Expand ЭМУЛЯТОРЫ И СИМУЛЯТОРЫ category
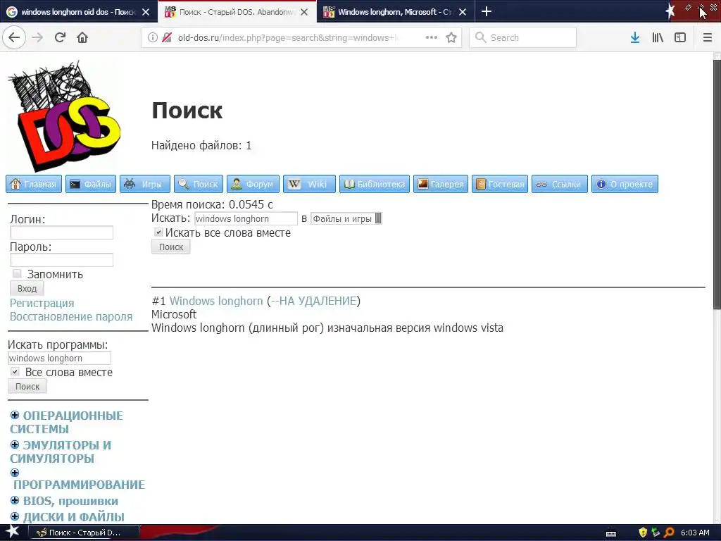 (15, 444)
